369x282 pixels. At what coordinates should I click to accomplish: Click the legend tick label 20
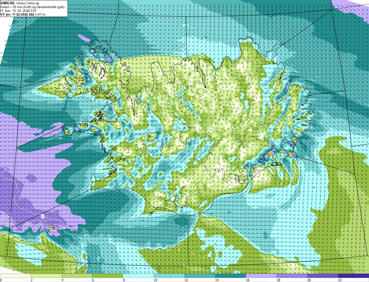pyautogui.click(x=309, y=280)
